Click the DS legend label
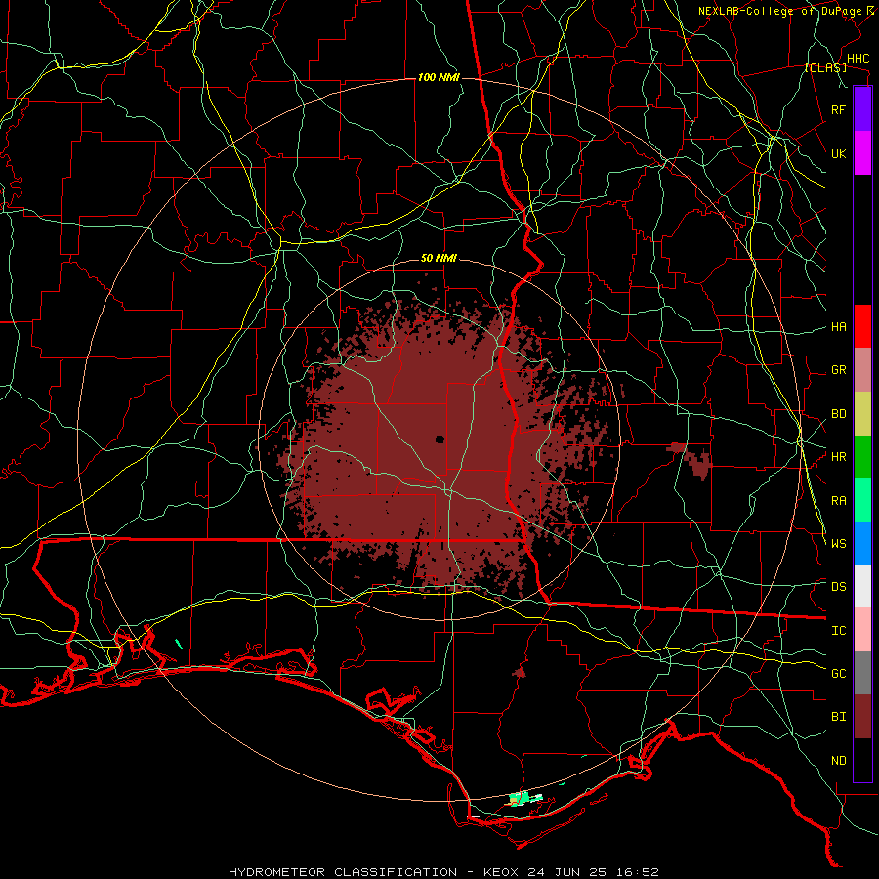Screen dimensions: 879x879 click(839, 587)
